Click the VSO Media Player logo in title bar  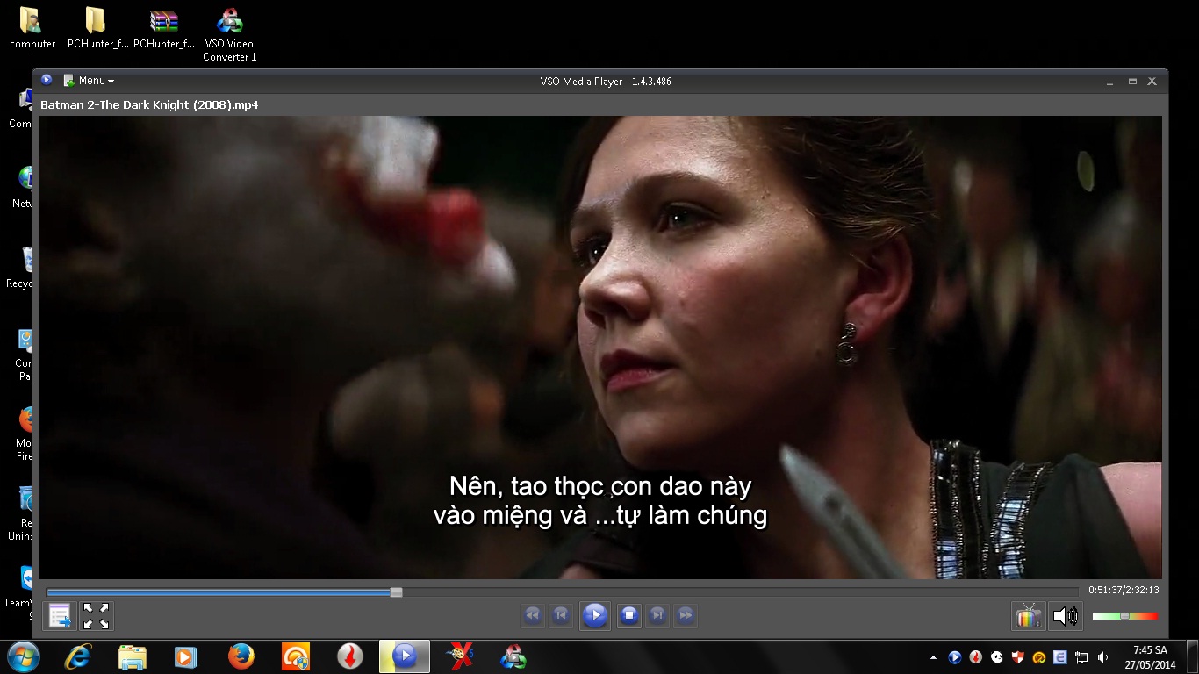[47, 80]
